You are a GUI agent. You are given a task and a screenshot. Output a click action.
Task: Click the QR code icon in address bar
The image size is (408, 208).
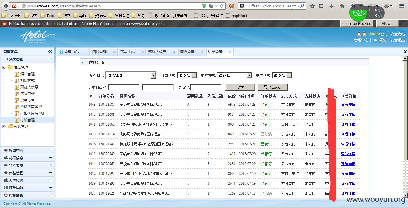coord(211,6)
